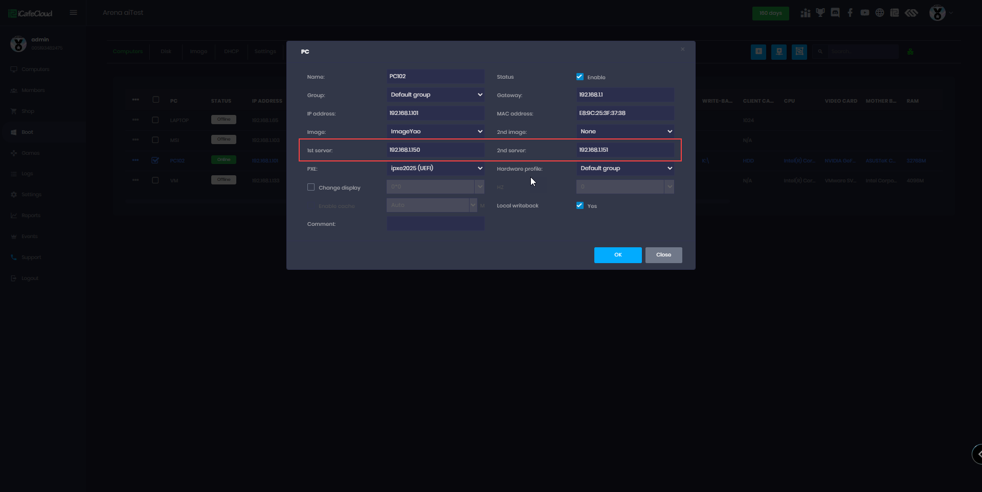Expand the Image dropdown showing ImageYao
The height and width of the screenshot is (492, 982).
coord(435,131)
